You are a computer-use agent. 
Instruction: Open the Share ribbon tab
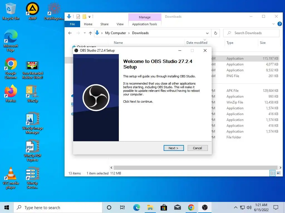click(104, 24)
